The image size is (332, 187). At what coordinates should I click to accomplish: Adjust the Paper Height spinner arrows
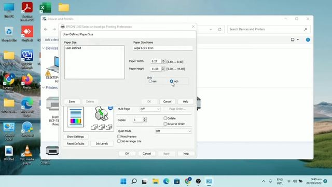pyautogui.click(x=163, y=69)
